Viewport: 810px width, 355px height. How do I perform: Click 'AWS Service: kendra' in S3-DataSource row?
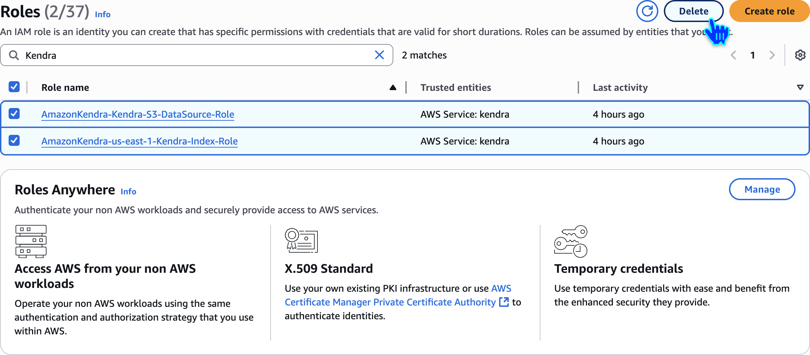[465, 114]
